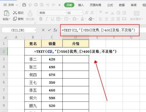
Task: Toggle Bold formatting
Action: tap(41, 19)
